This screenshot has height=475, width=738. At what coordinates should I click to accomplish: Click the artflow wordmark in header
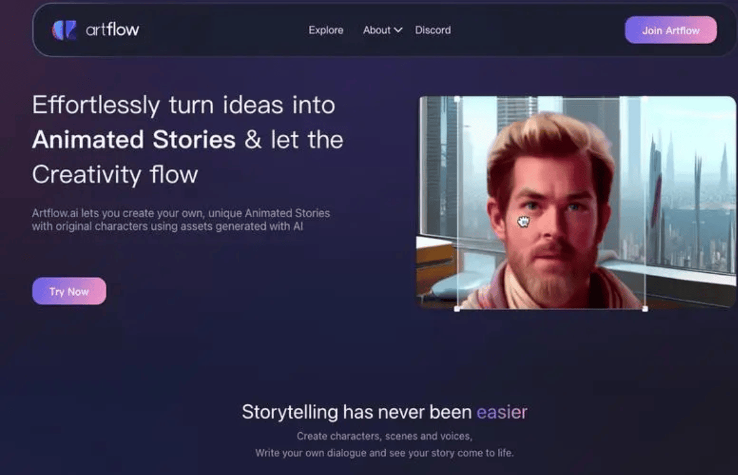[112, 30]
